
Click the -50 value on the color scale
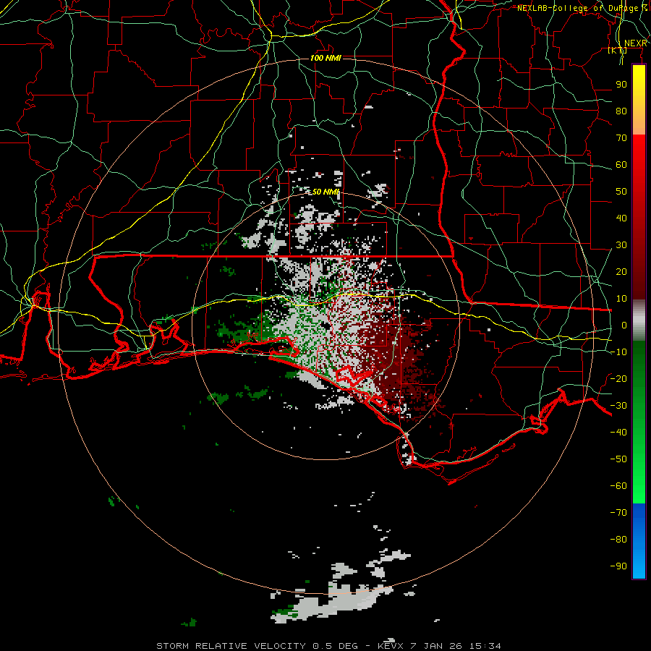pyautogui.click(x=618, y=459)
